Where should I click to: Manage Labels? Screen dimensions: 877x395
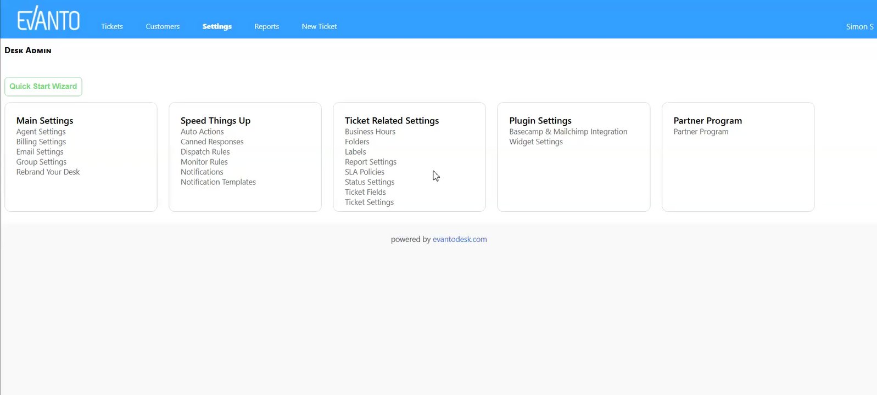pos(355,152)
